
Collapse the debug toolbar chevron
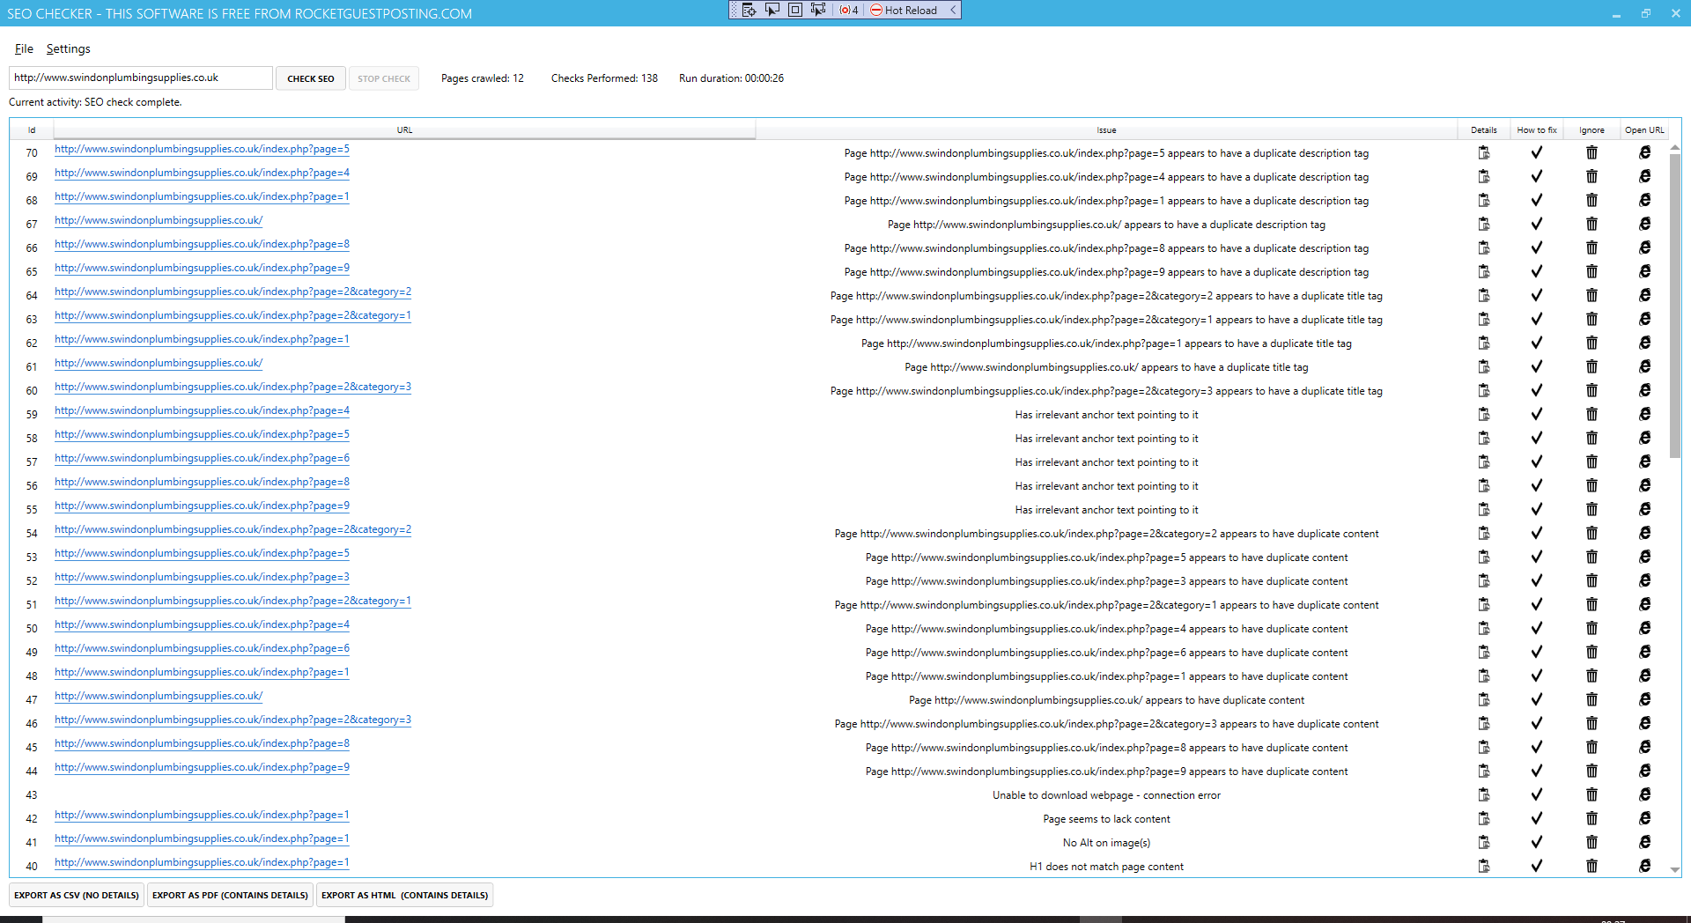pos(953,10)
